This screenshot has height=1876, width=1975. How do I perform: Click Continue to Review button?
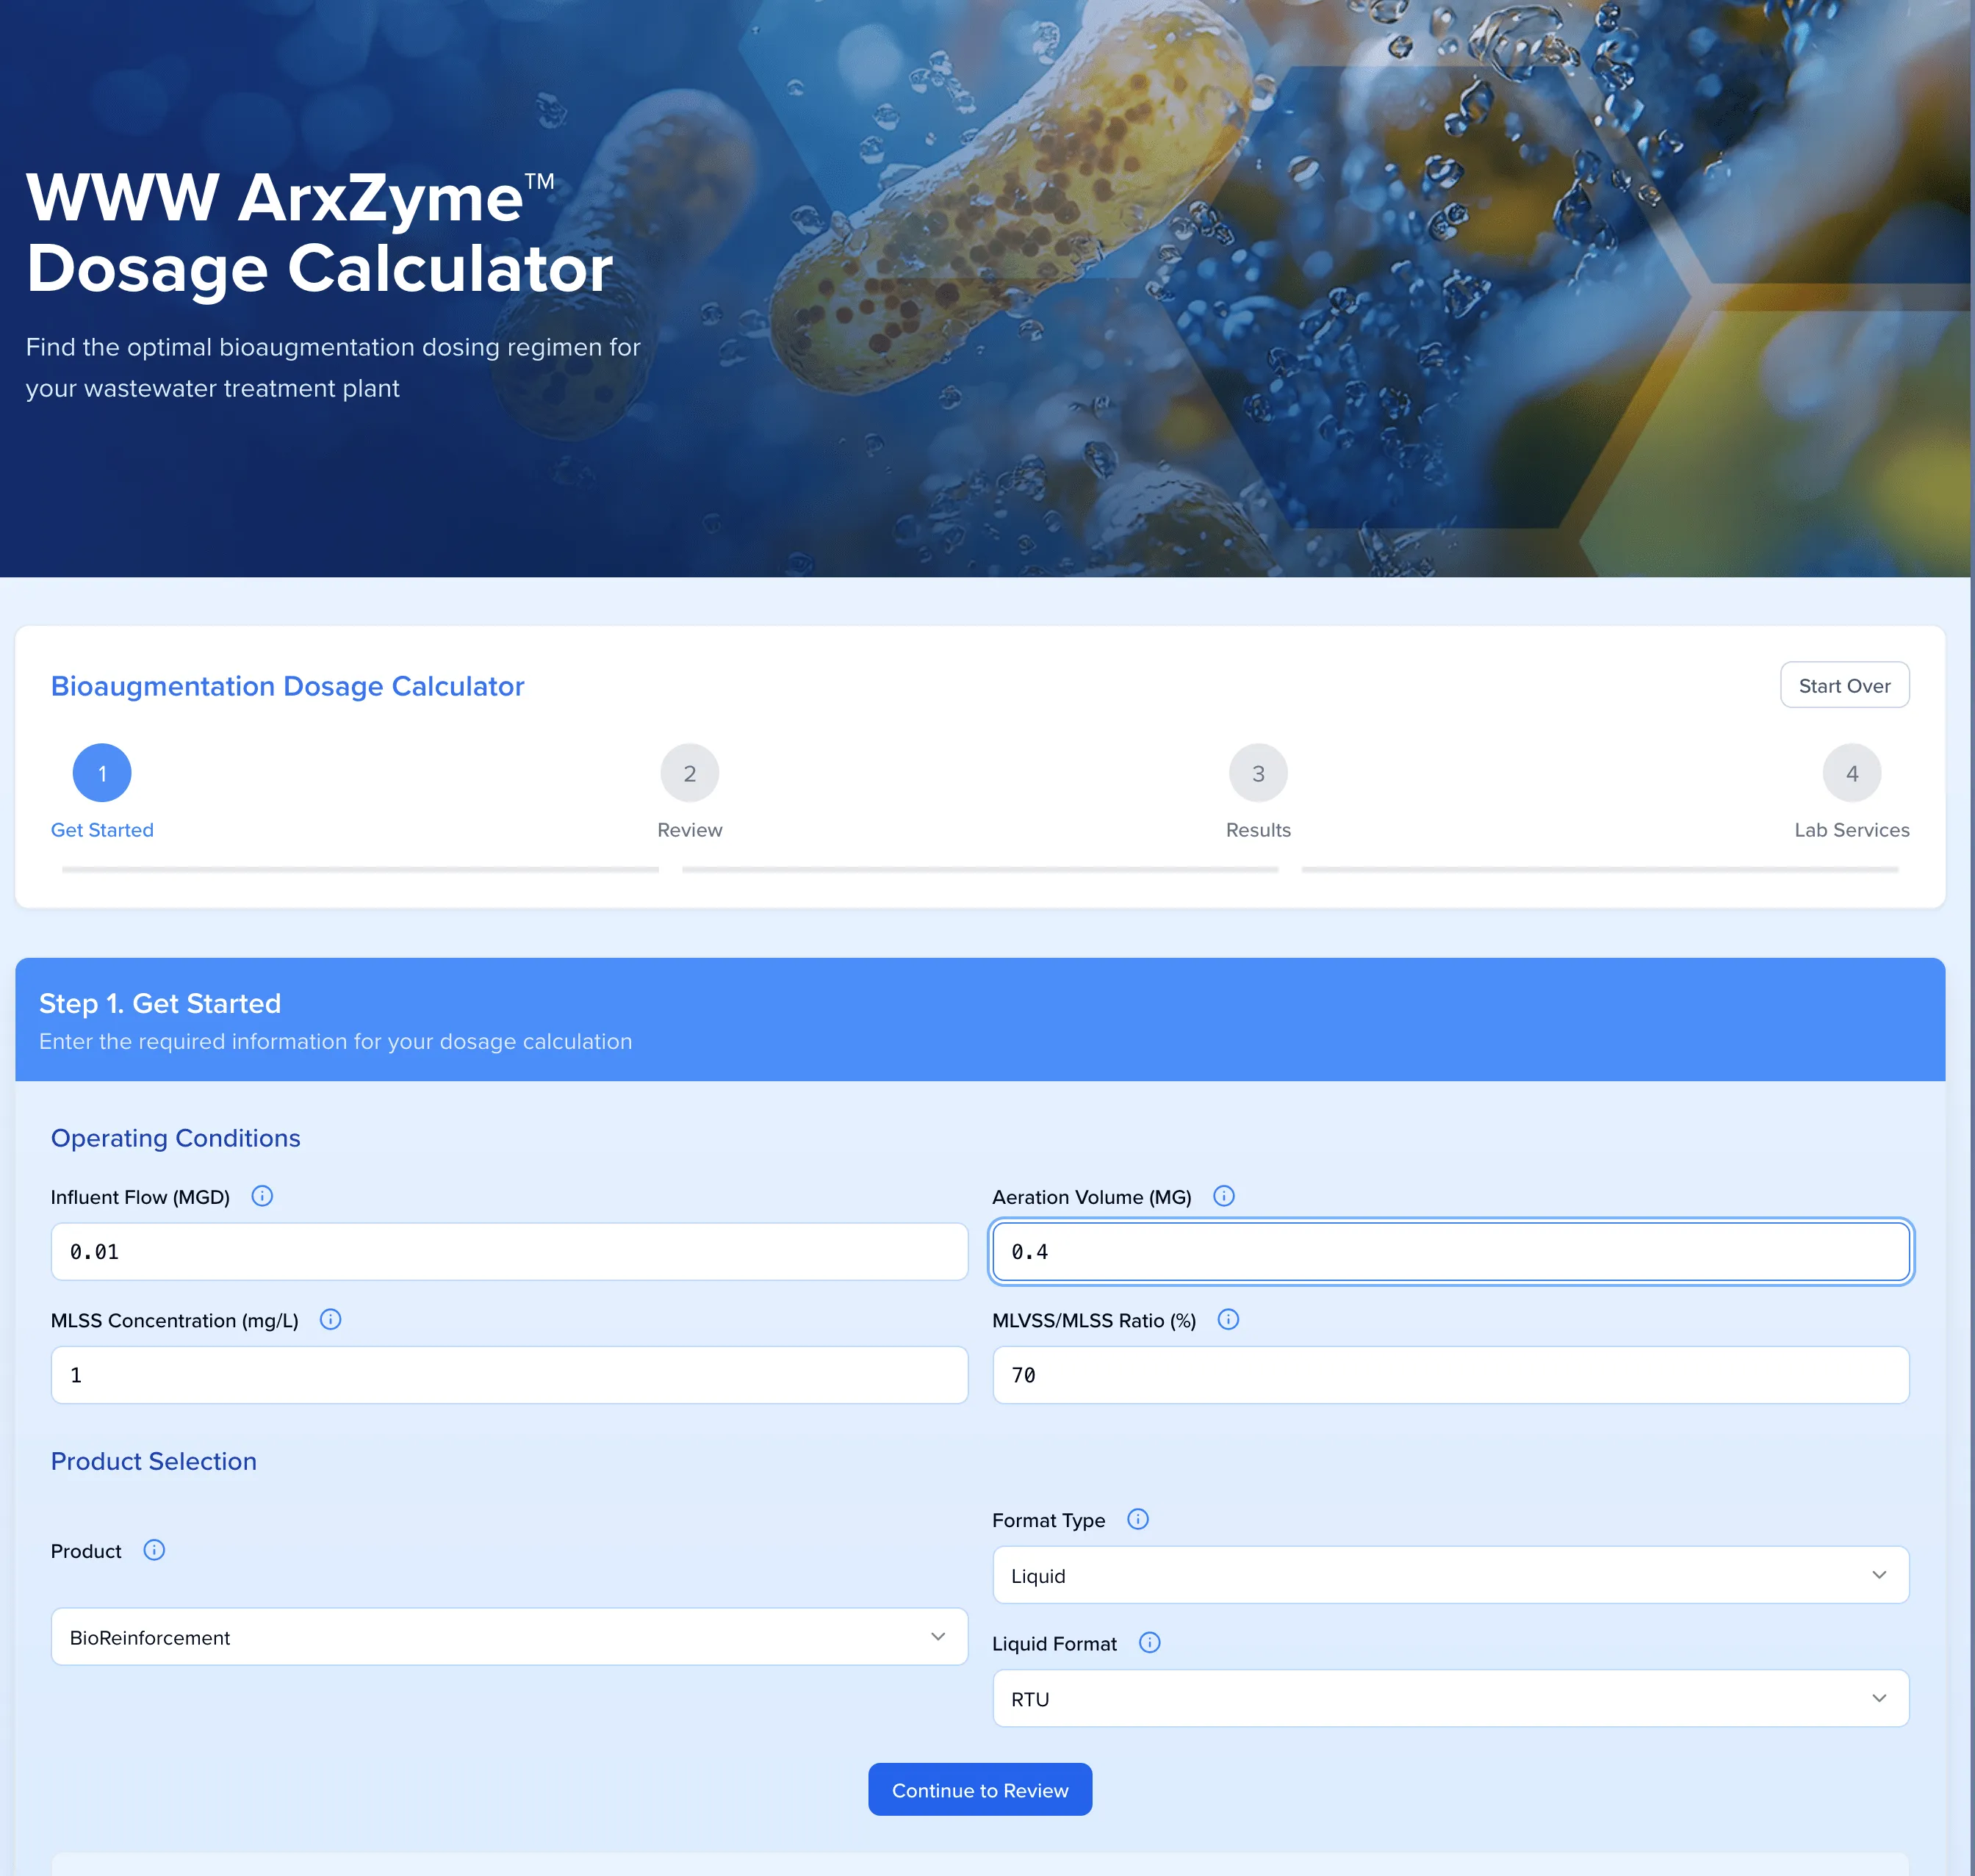(979, 1790)
